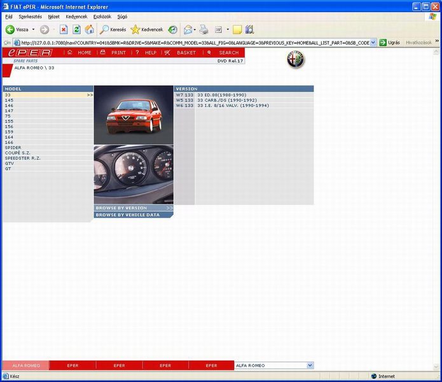Select model 33 in the list

pos(48,95)
